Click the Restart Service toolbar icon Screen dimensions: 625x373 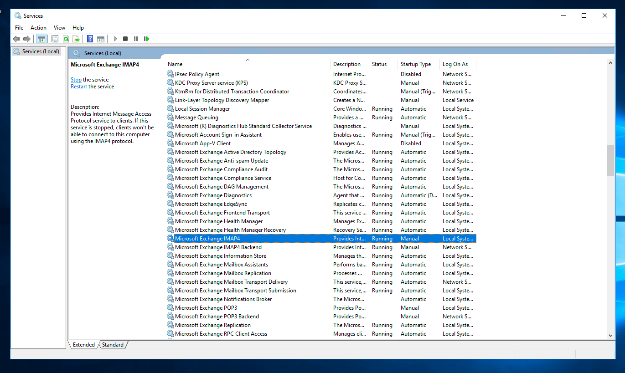point(146,39)
